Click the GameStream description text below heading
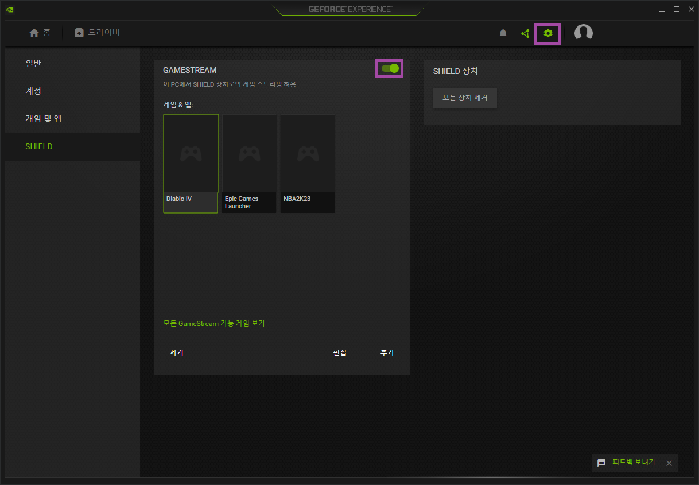Viewport: 699px width, 485px height. [x=230, y=84]
